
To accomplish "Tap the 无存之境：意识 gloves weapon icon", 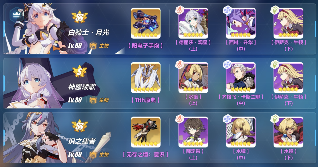I will 146,132.
